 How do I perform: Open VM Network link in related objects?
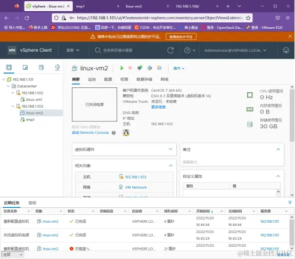coord(136,187)
